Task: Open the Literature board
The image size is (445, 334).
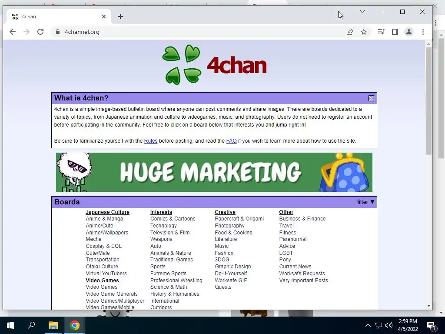Action: click(x=226, y=239)
